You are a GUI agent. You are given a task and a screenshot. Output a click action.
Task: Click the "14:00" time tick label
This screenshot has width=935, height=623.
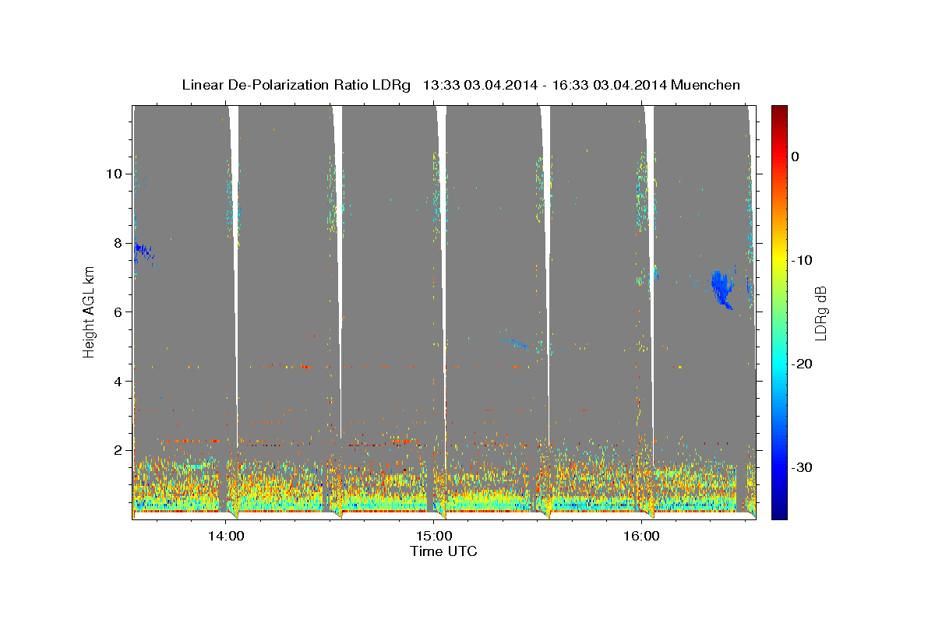click(x=227, y=536)
